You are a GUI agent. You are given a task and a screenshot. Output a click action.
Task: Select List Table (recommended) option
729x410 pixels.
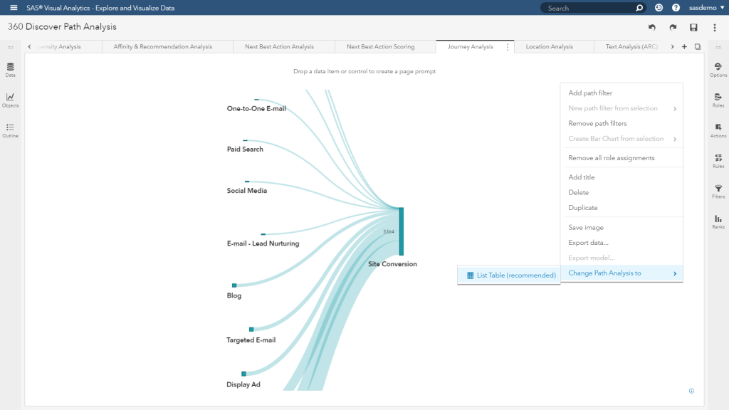click(509, 275)
